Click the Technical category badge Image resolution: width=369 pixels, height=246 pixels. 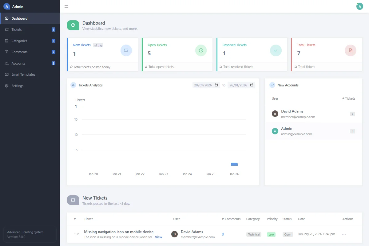point(254,234)
